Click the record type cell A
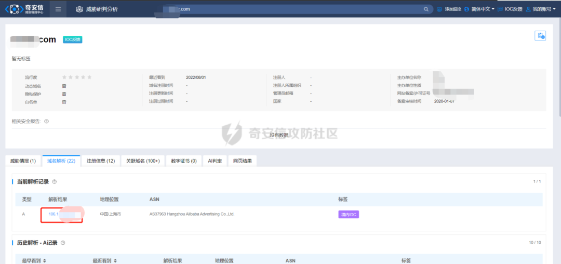The height and width of the screenshot is (264, 561). [23, 214]
